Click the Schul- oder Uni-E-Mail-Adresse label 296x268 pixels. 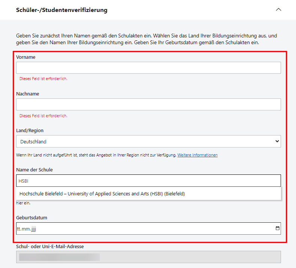(x=50, y=246)
